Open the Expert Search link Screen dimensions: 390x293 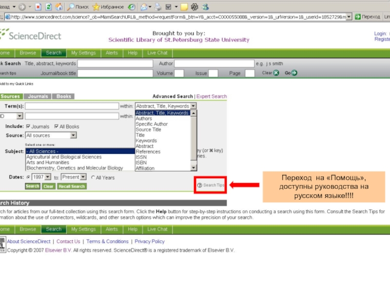(x=212, y=96)
